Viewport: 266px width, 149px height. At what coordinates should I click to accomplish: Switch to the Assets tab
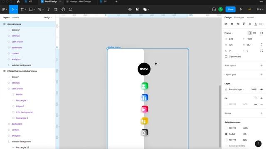click(x=16, y=17)
